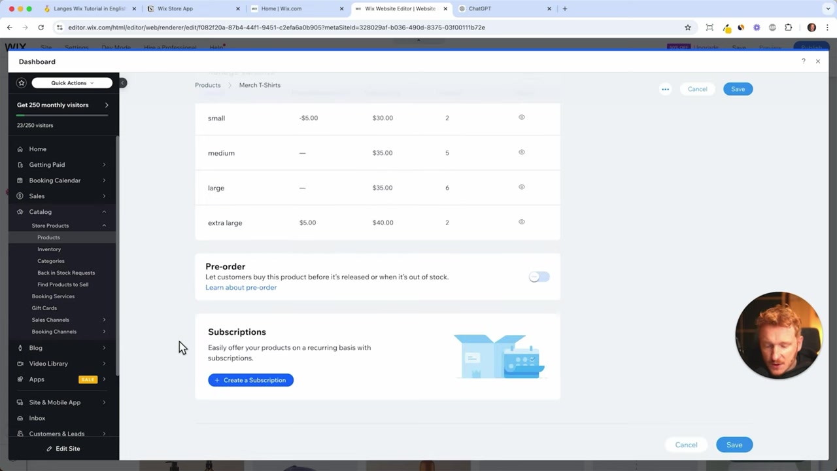Bookmark this page with the star icon
Viewport: 837px width, 471px height.
[688, 27]
